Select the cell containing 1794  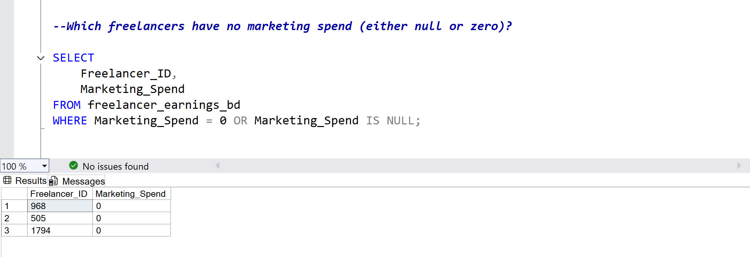(x=60, y=231)
